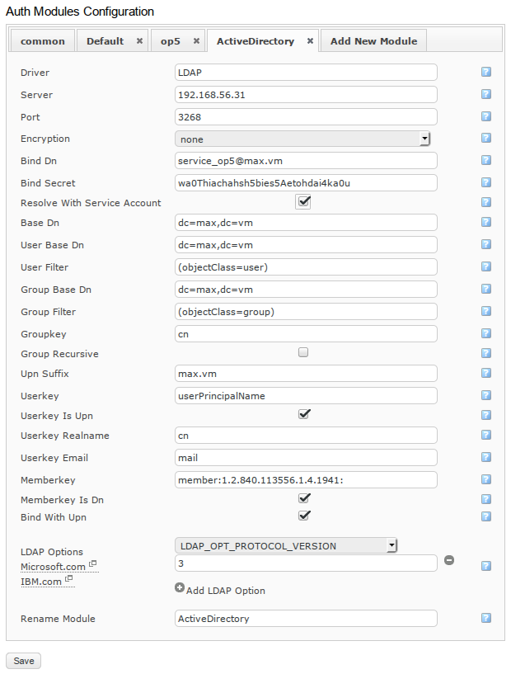This screenshot has height=674, width=511.
Task: Open help icon for Userkey Realname
Action: pyautogui.click(x=485, y=436)
